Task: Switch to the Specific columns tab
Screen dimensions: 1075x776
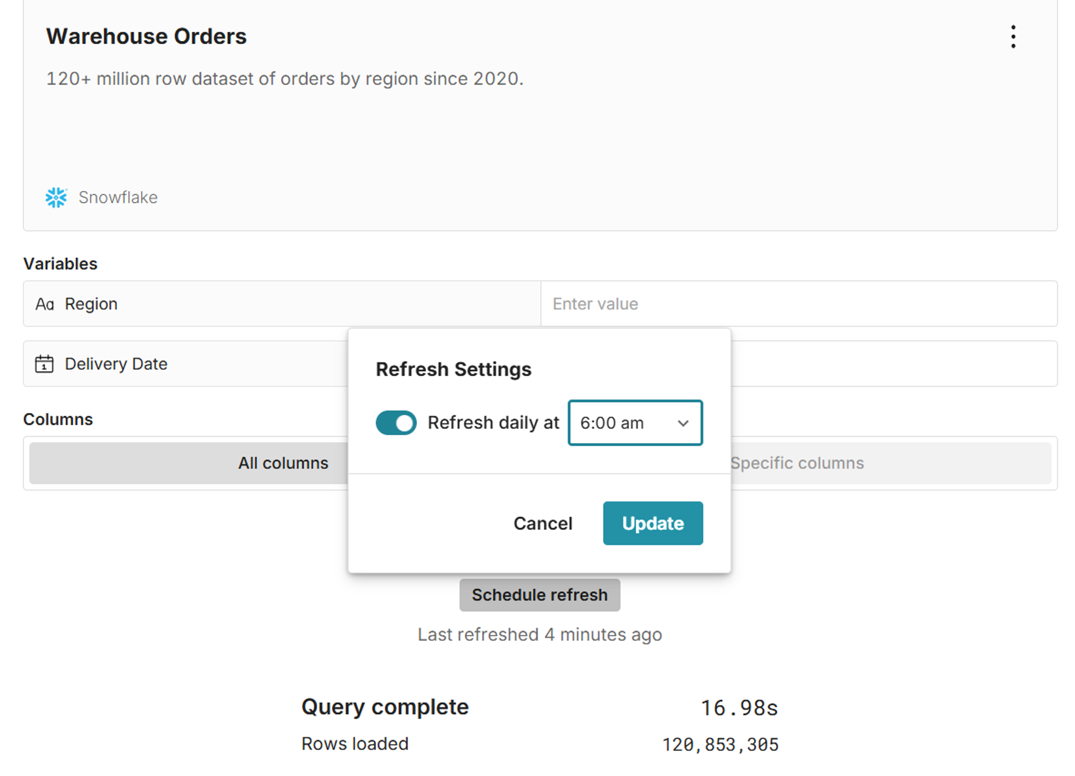Action: [797, 463]
